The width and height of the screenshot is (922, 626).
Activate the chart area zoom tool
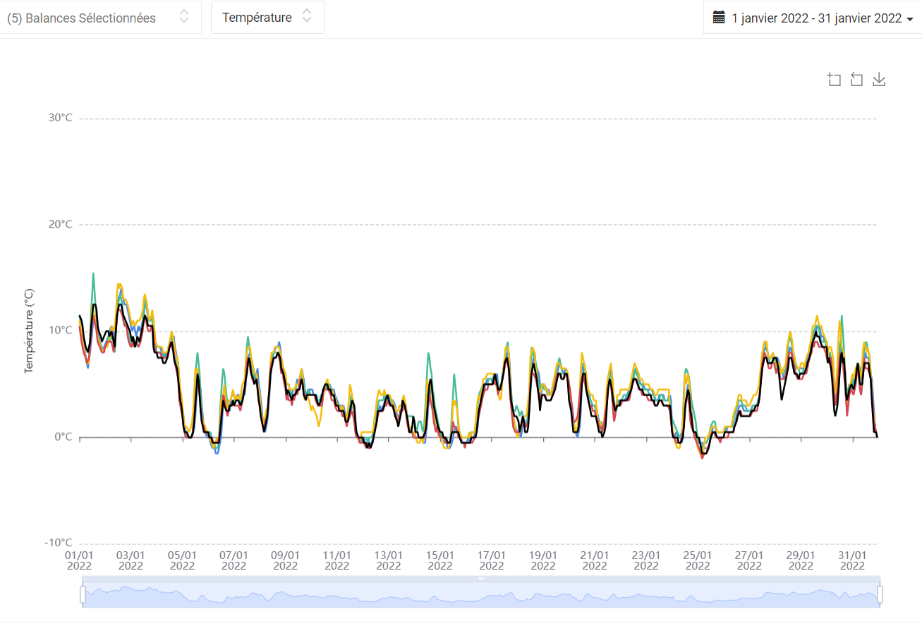(x=835, y=80)
